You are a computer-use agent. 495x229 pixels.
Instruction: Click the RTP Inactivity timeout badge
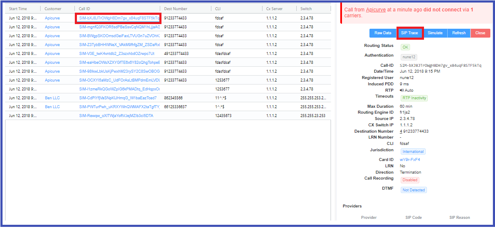pyautogui.click(x=414, y=98)
